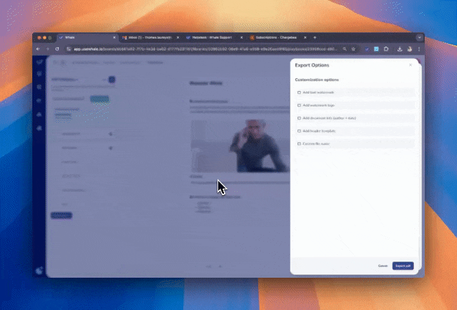Open the Helpdesk : Whale Support tab

[x=214, y=37]
